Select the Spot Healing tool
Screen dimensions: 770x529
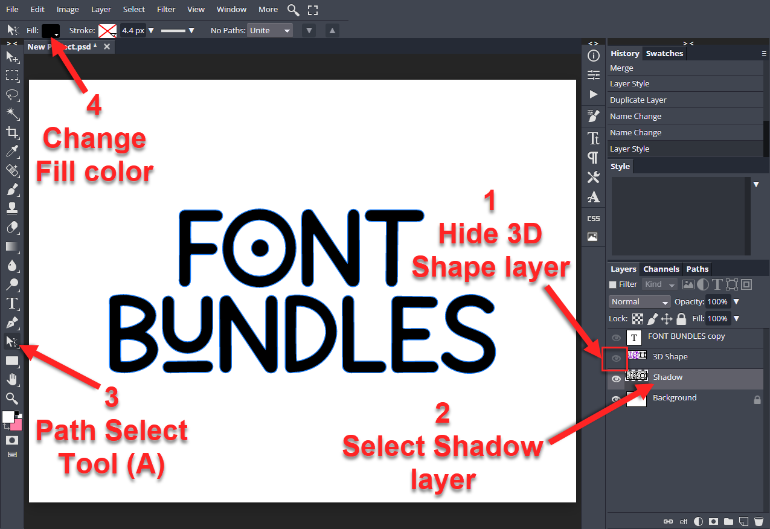coord(12,170)
